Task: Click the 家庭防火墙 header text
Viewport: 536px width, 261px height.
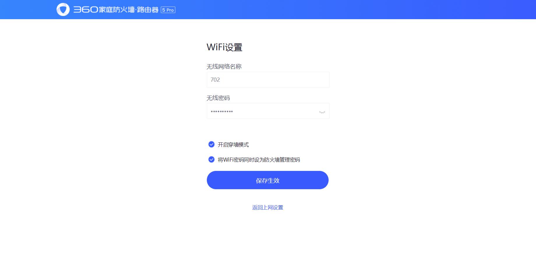Action: coord(117,10)
